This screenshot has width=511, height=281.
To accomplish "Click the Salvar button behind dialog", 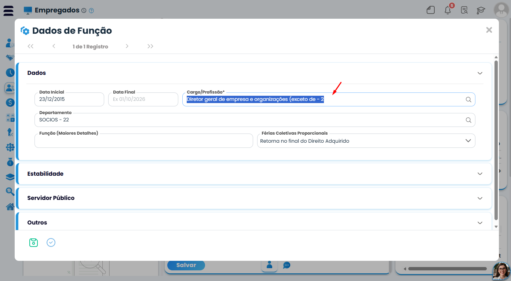I will coord(186,265).
